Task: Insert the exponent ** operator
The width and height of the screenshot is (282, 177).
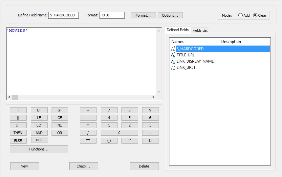Action: (88, 141)
